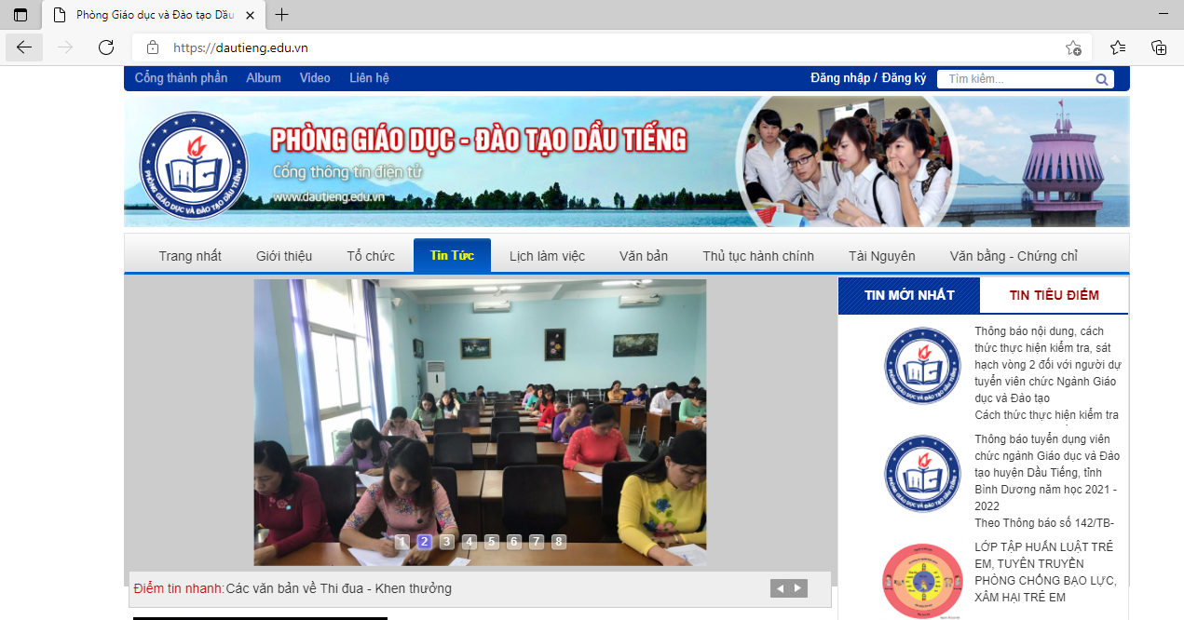The height and width of the screenshot is (620, 1184).
Task: Open the Thủ tục hành chính menu
Action: tap(758, 256)
